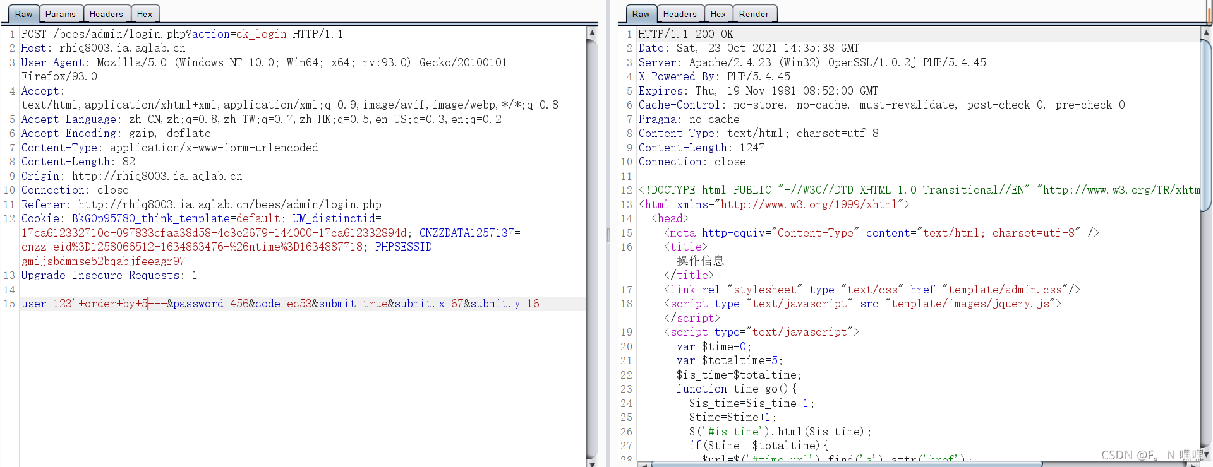Click the Expires header line

pyautogui.click(x=759, y=91)
